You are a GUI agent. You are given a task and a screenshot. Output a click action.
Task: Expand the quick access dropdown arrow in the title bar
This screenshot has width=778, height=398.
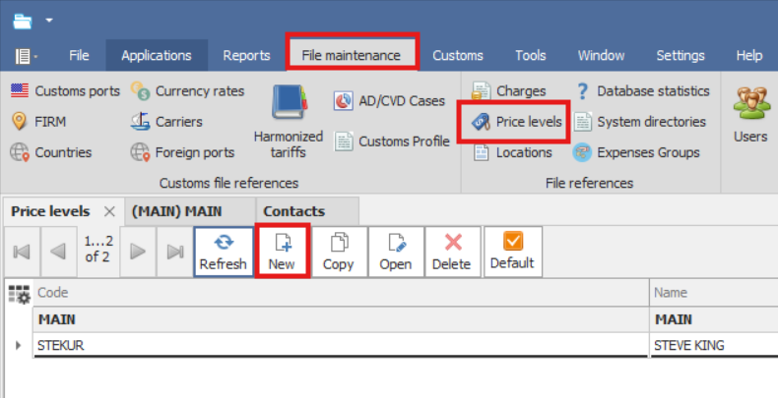[49, 19]
